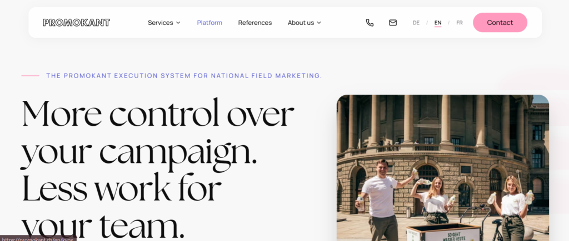Click the 'More control over your campaign' headline
The width and height of the screenshot is (569, 241).
pos(158,134)
